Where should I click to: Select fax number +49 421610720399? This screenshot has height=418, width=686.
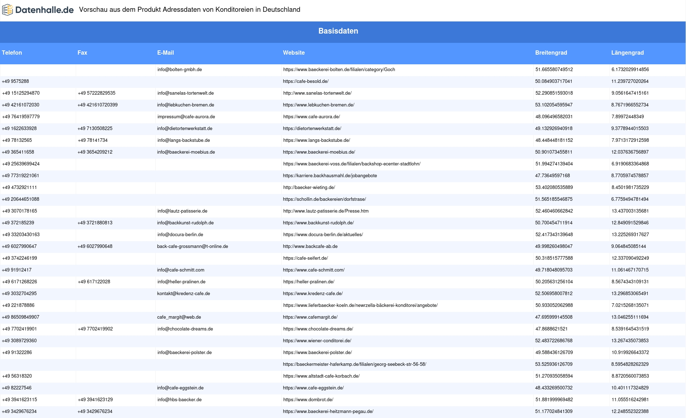(x=98, y=105)
